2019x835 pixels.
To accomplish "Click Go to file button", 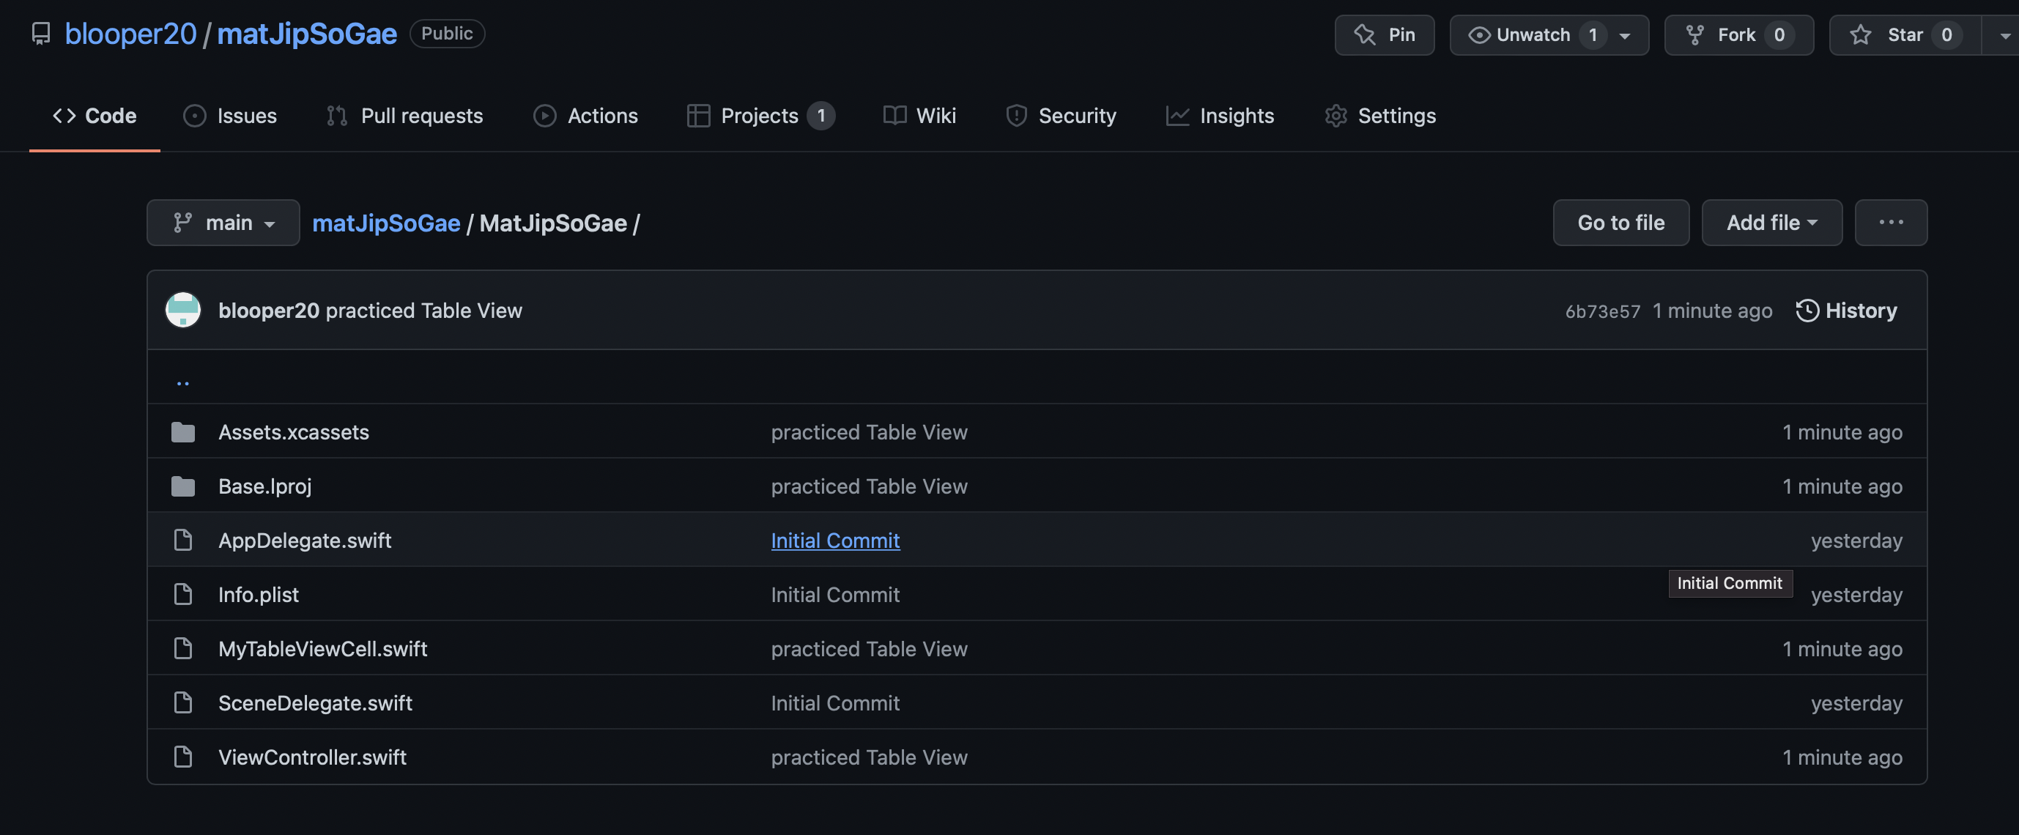I will [x=1621, y=223].
